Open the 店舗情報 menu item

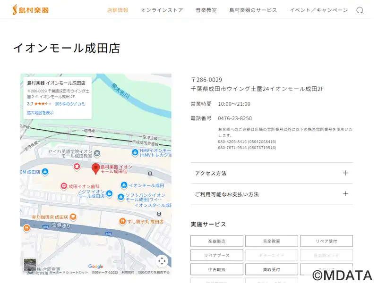click(x=118, y=10)
